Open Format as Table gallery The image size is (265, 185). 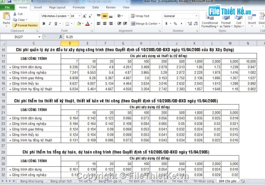(226, 20)
